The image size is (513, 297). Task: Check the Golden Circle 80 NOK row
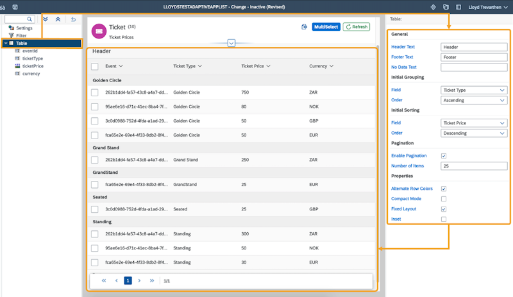coord(94,106)
